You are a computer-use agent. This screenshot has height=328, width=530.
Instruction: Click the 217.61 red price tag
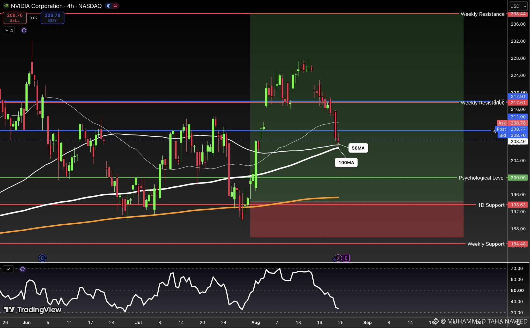tap(518, 103)
